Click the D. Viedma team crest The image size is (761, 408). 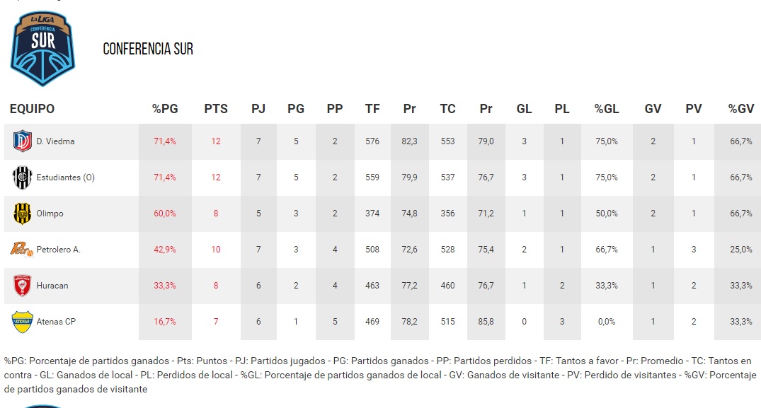[x=23, y=141]
